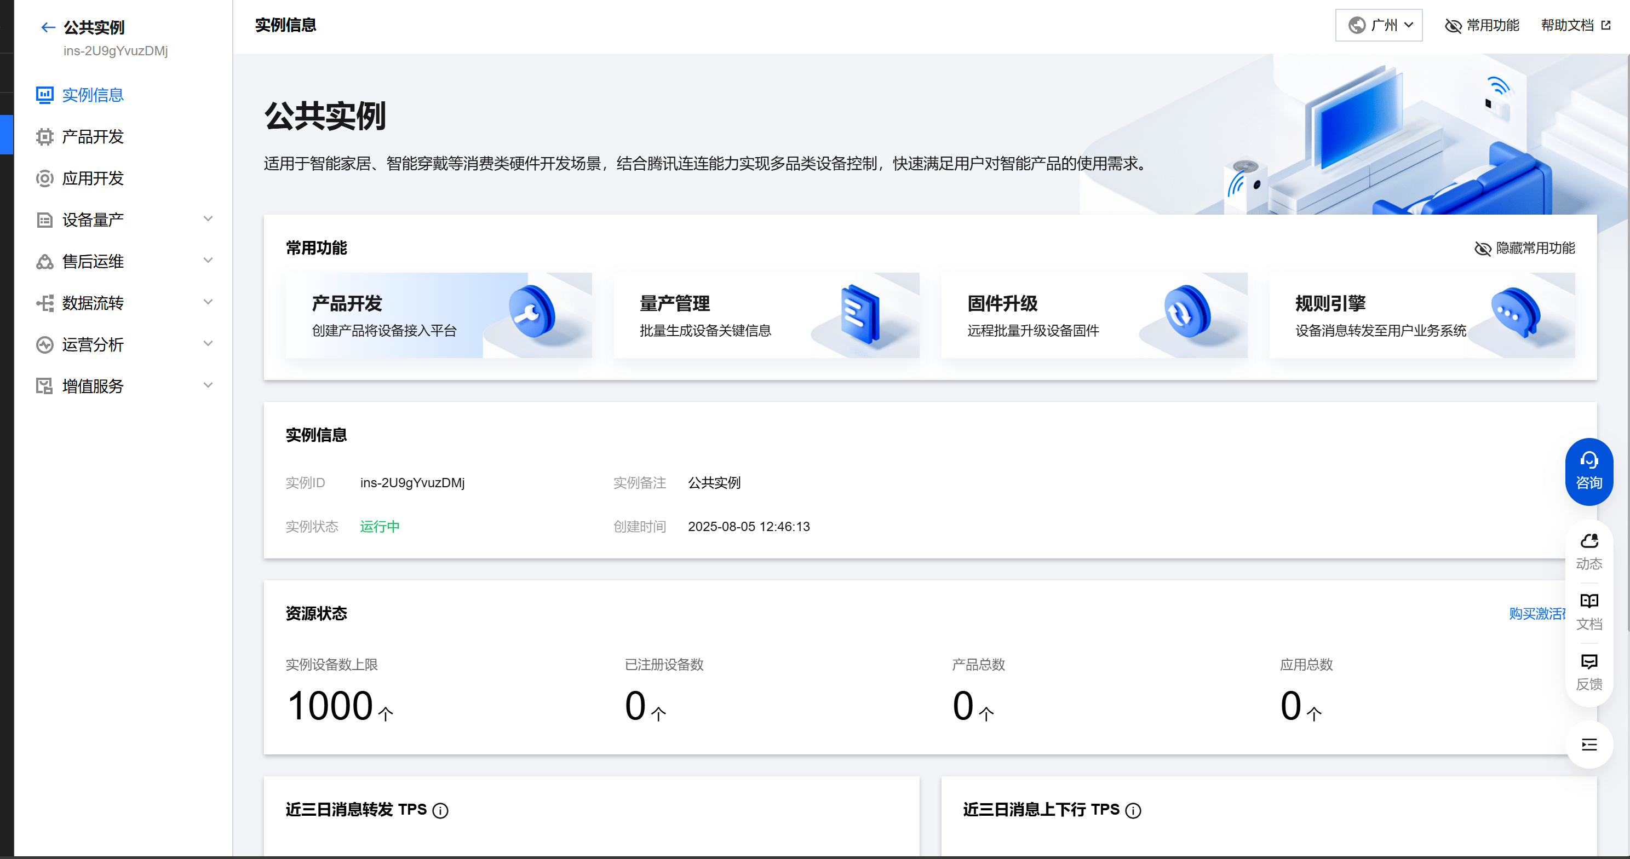Toggle 隐藏常用功能 visibility in the panel
This screenshot has height=859, width=1630.
tap(1524, 248)
